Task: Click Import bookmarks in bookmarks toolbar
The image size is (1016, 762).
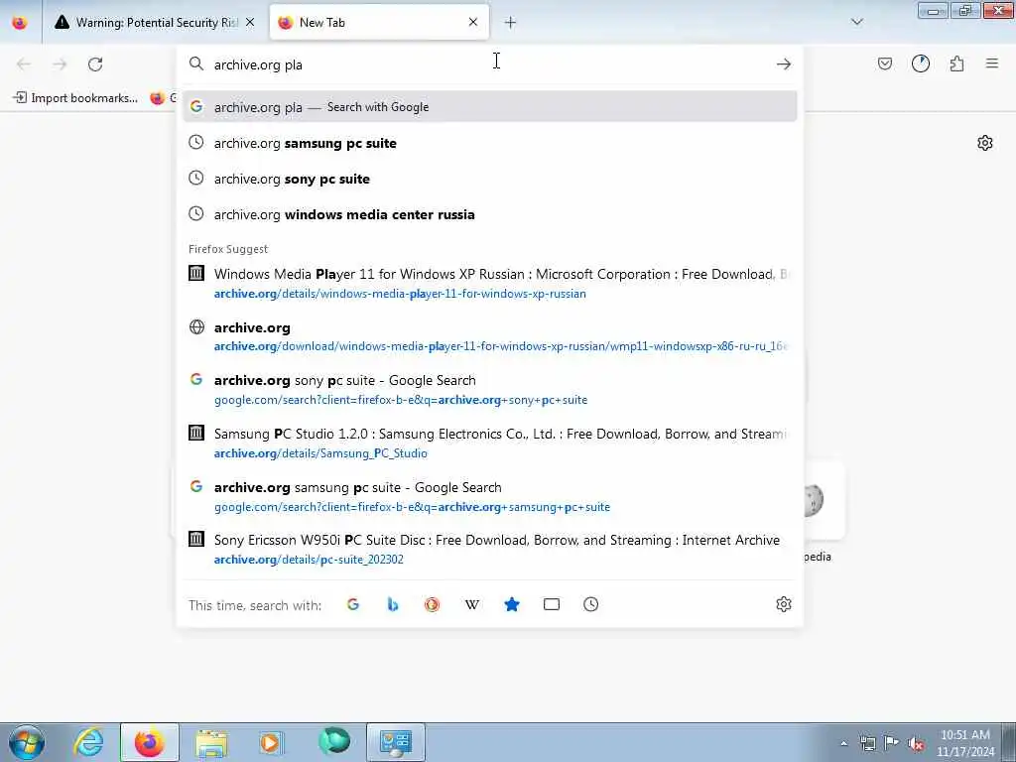Action: point(75,98)
